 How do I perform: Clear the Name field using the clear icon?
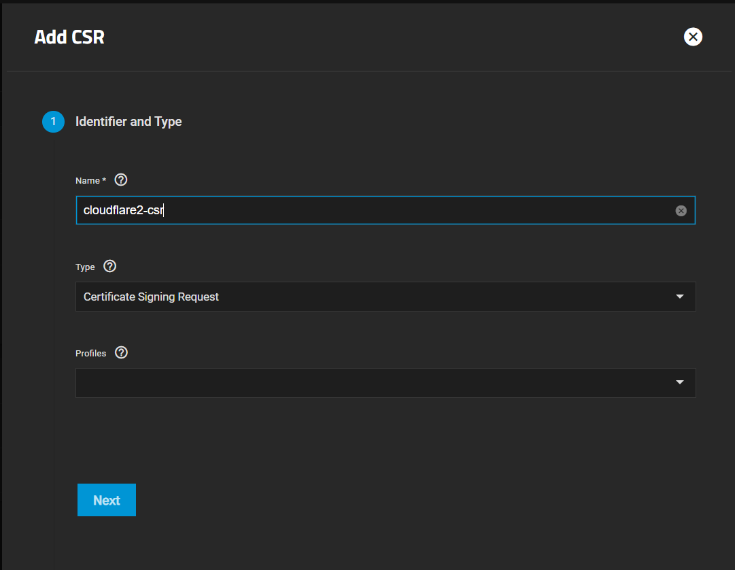click(681, 210)
